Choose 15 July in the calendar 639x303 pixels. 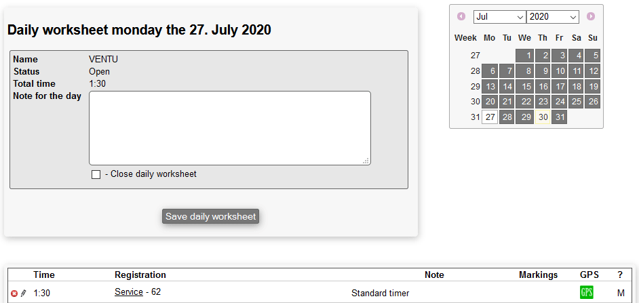coord(524,87)
